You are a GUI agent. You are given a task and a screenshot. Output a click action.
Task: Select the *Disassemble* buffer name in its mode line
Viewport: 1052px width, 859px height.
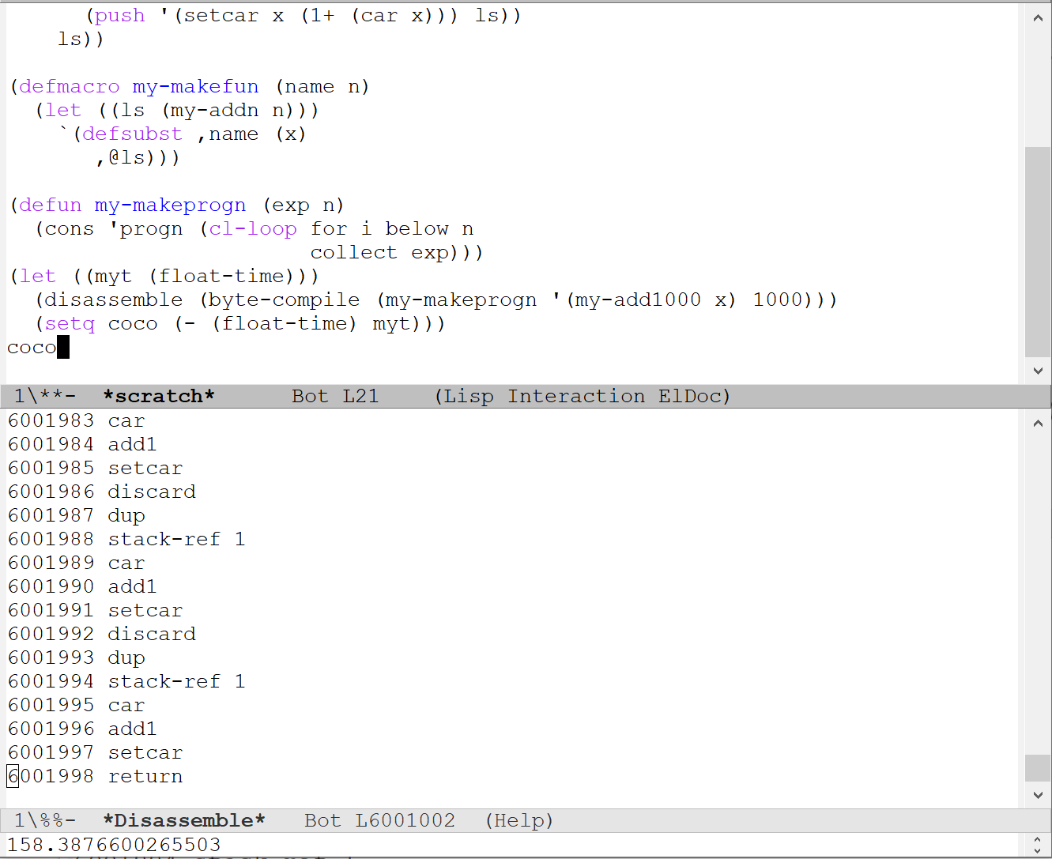point(185,820)
